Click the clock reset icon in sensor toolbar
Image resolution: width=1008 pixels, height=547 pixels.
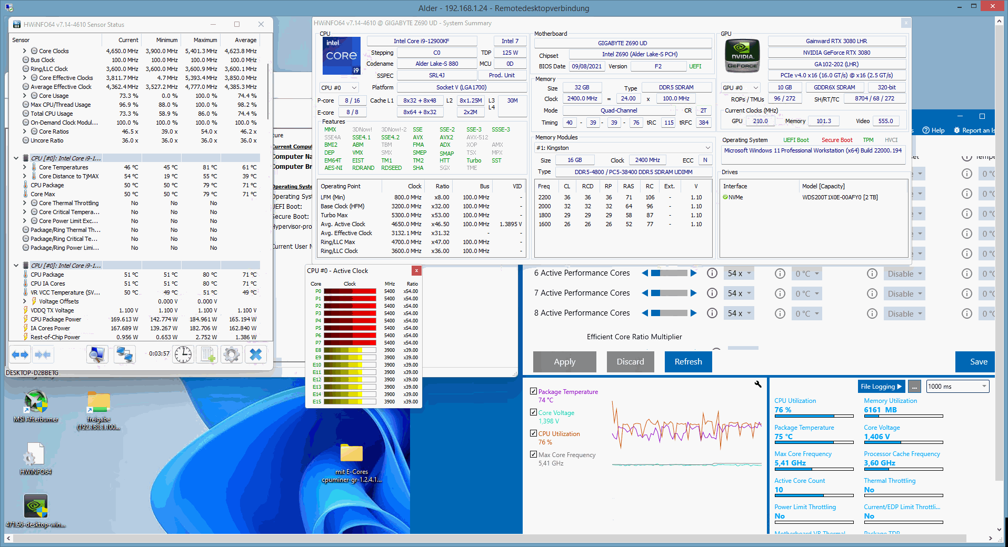tap(183, 355)
